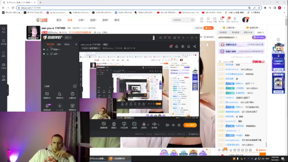Reload the page with the browser refresh button
The height and width of the screenshot is (162, 288).
click(x=13, y=8)
